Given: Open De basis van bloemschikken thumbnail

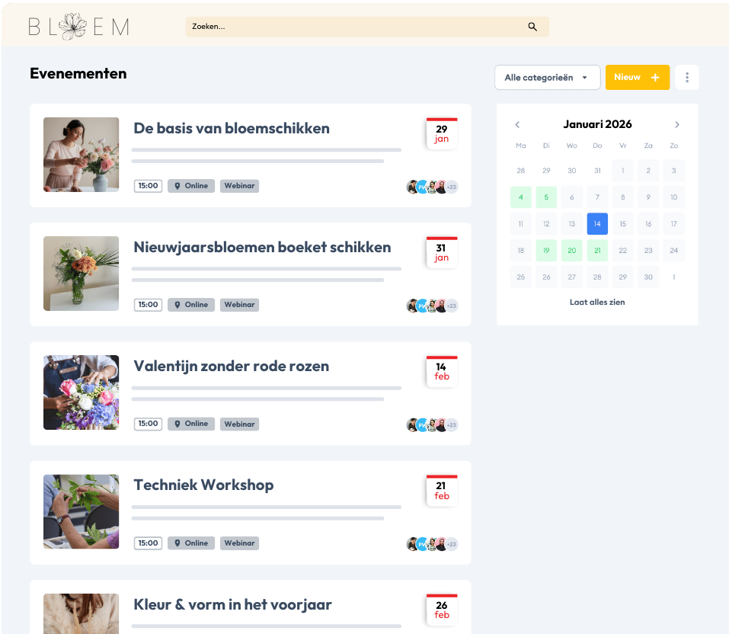Looking at the screenshot, I should point(81,155).
